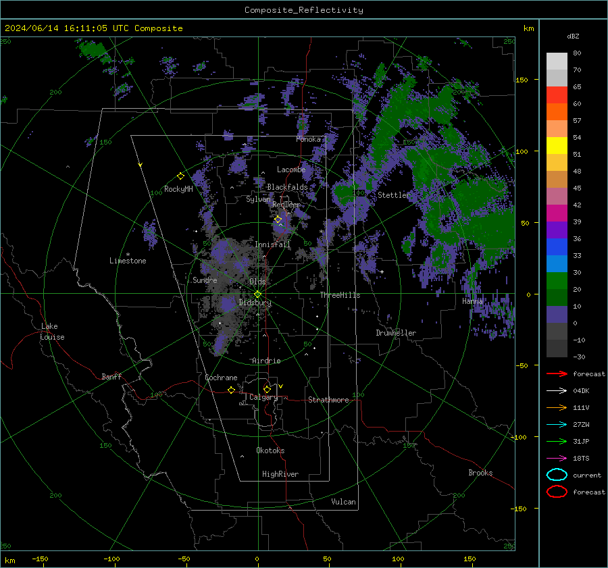Image resolution: width=608 pixels, height=568 pixels.
Task: Click the yellow diamond marker above Calgary
Action: (x=267, y=389)
